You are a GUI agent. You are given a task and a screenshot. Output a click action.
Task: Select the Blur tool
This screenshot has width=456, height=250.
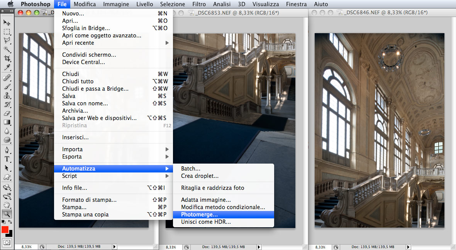pos(7,131)
